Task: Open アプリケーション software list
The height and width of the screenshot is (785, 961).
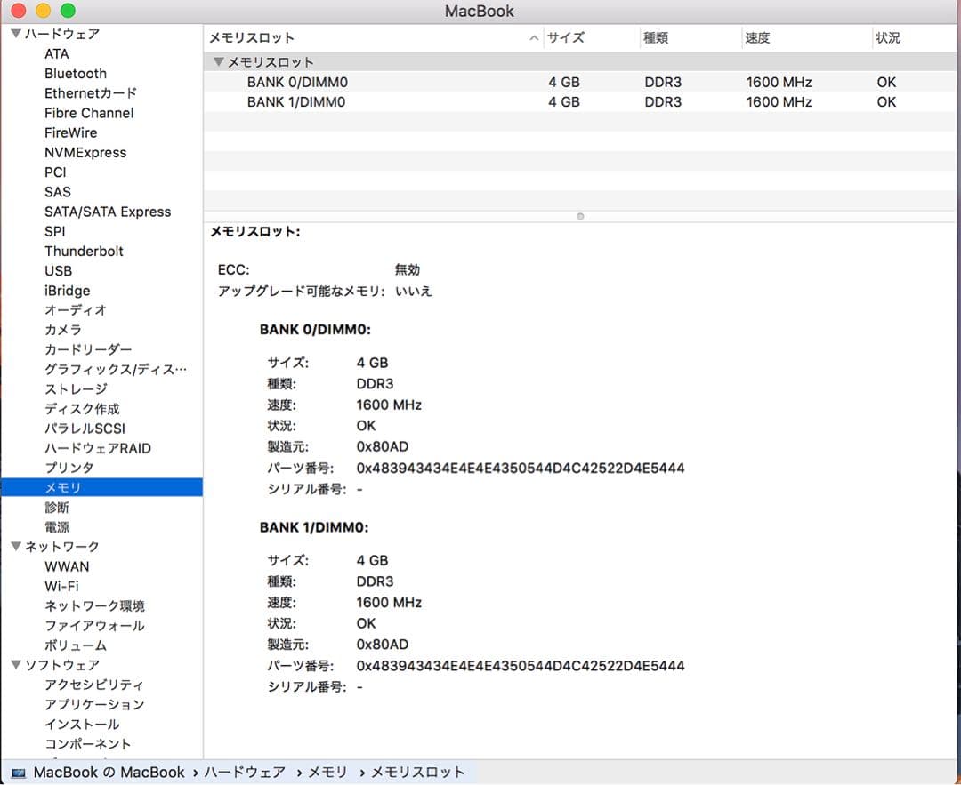Action: pos(94,704)
